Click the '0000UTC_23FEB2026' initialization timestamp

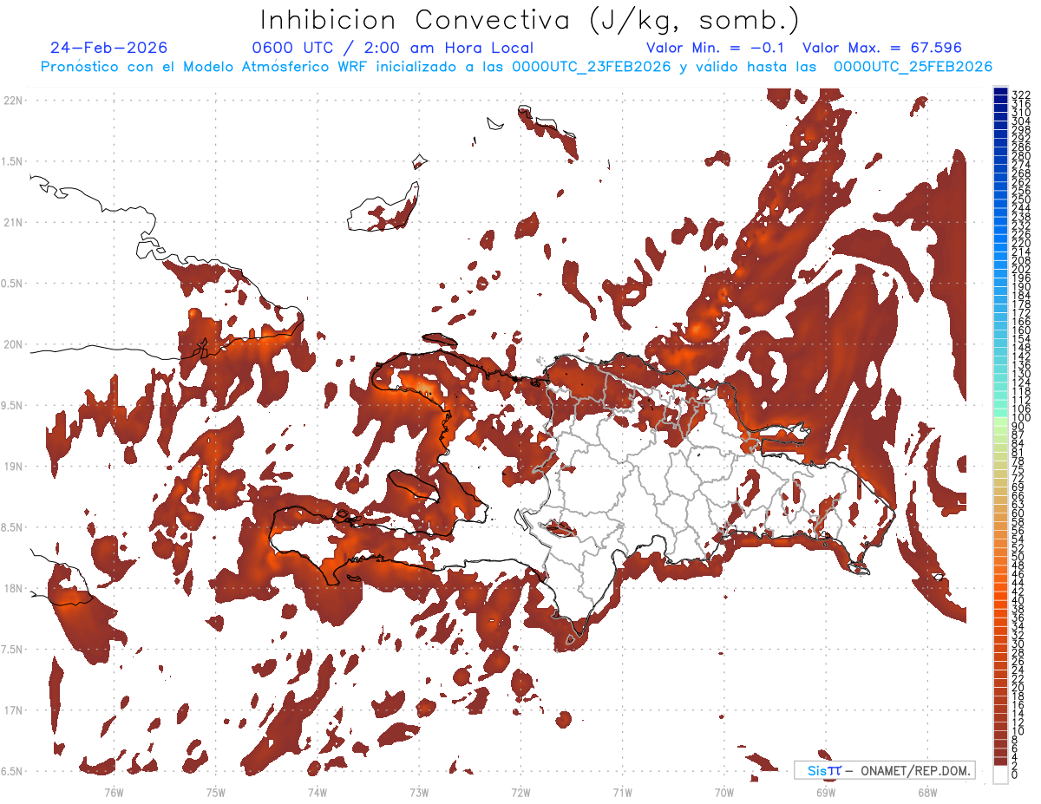coord(592,67)
